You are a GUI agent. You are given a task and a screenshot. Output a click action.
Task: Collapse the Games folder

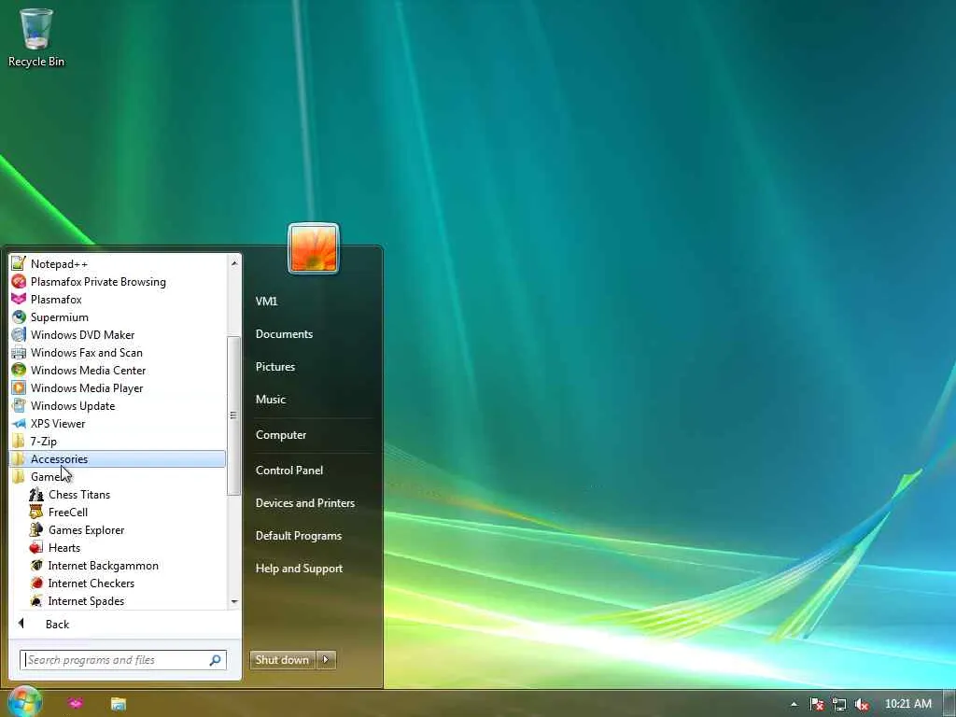point(118,477)
